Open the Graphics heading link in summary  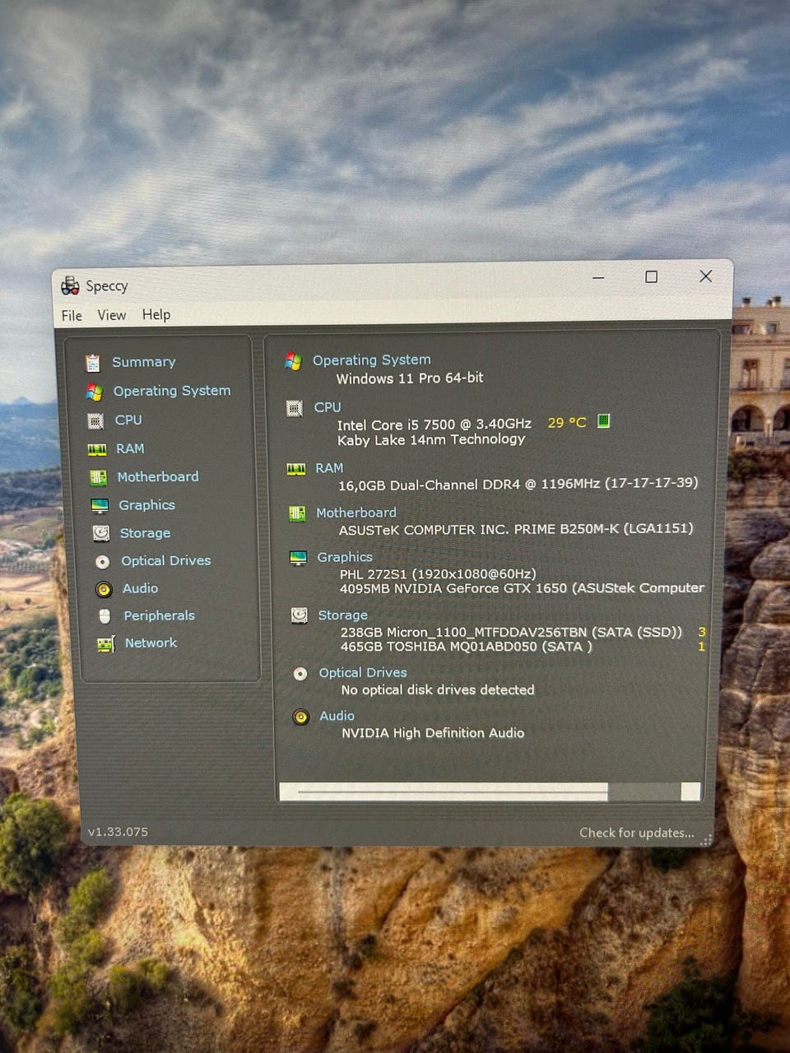pyautogui.click(x=345, y=558)
